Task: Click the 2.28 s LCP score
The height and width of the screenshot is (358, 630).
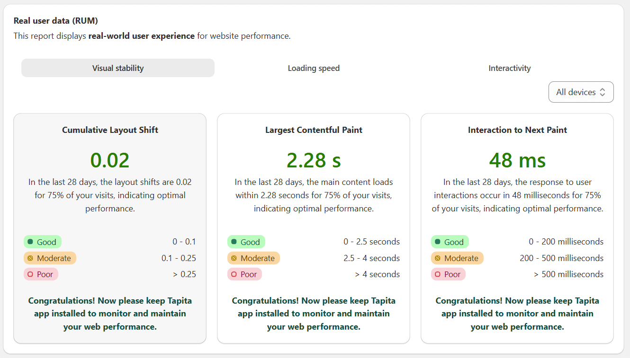Action: (x=314, y=160)
